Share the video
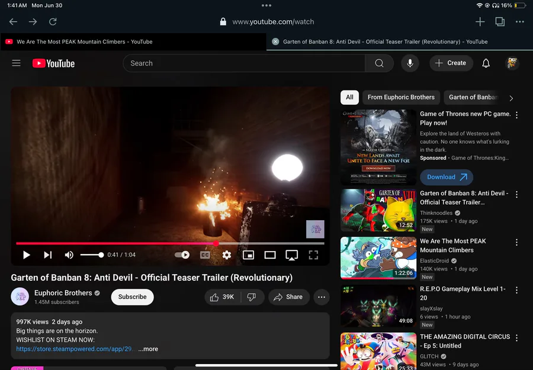The height and width of the screenshot is (370, 533). pyautogui.click(x=288, y=297)
